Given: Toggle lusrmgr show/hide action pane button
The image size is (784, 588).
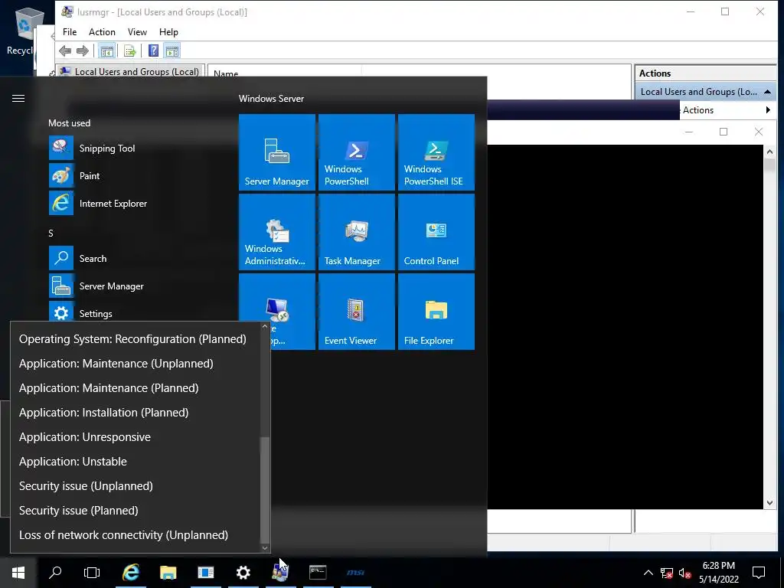Looking at the screenshot, I should coord(172,51).
